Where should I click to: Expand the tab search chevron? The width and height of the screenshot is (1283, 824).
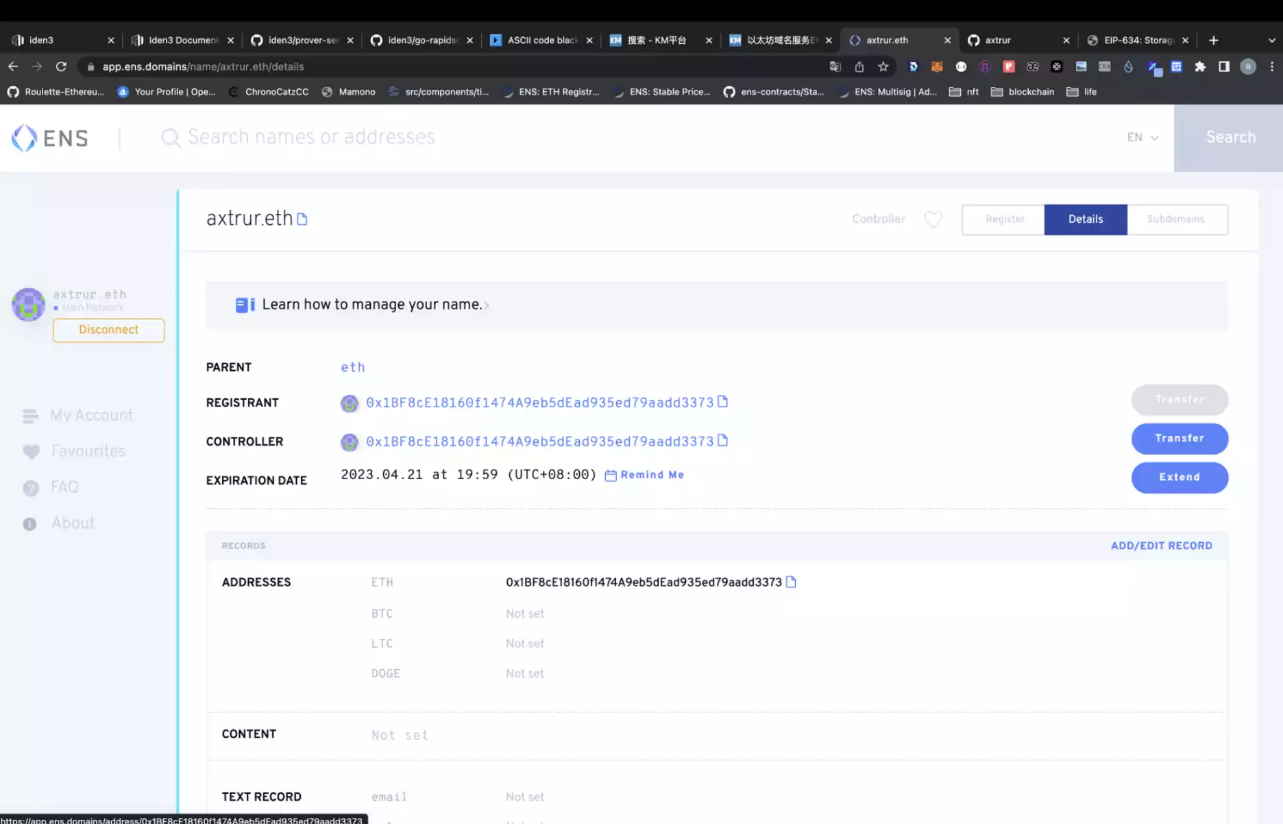[1271, 40]
